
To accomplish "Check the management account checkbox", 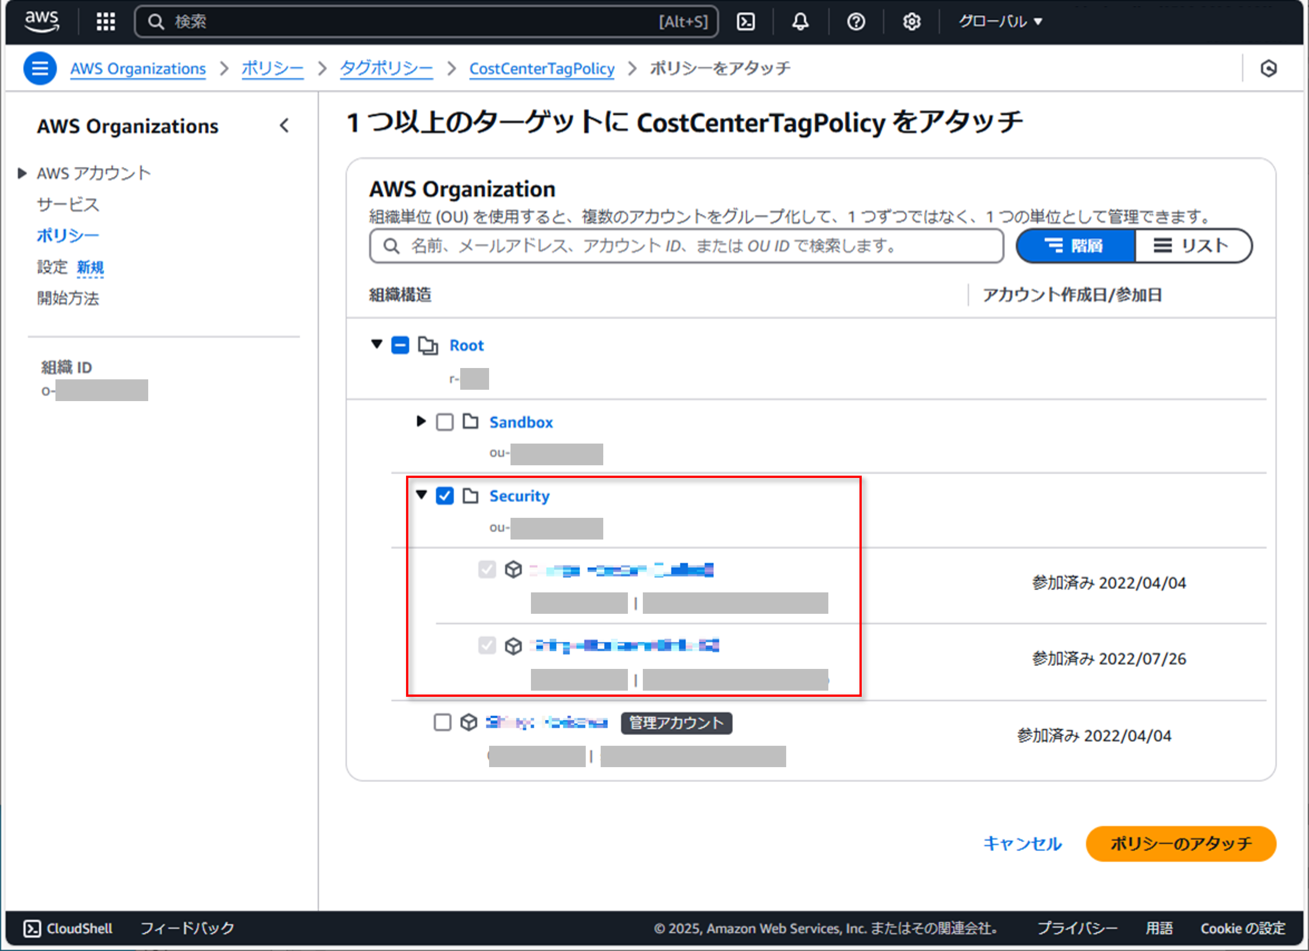I will (x=442, y=722).
